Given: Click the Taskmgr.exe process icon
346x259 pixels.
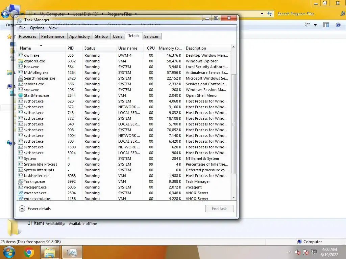Looking at the screenshot, I should click(21, 181).
